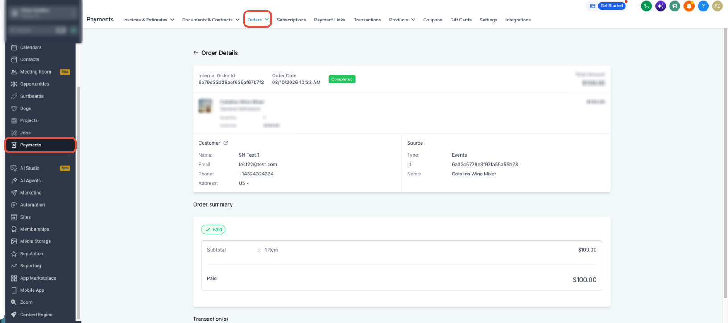Click the Completed status badge
Image resolution: width=728 pixels, height=323 pixels.
tap(342, 79)
